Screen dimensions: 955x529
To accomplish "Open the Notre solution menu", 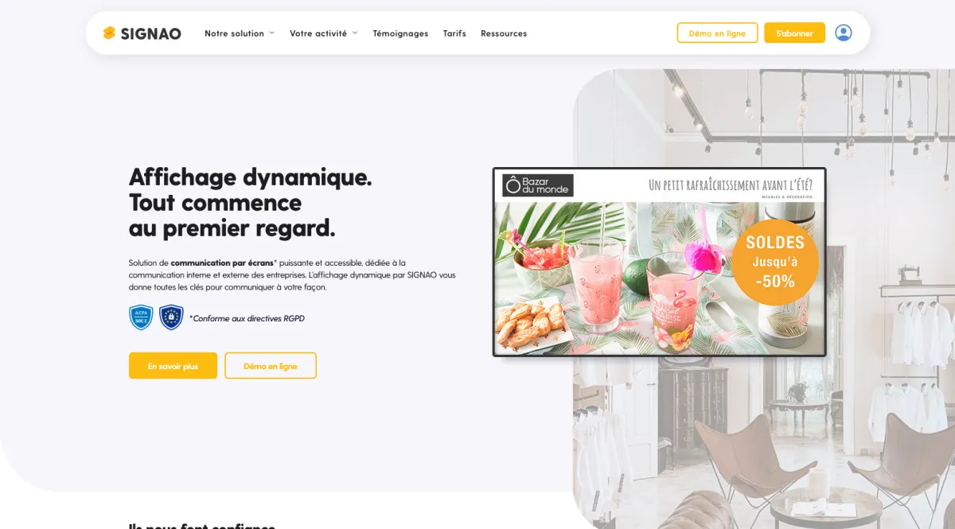I will (x=234, y=33).
